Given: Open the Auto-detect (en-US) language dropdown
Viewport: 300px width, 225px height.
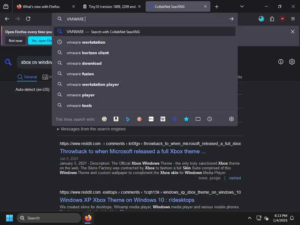Looking at the screenshot, I should (x=32, y=89).
